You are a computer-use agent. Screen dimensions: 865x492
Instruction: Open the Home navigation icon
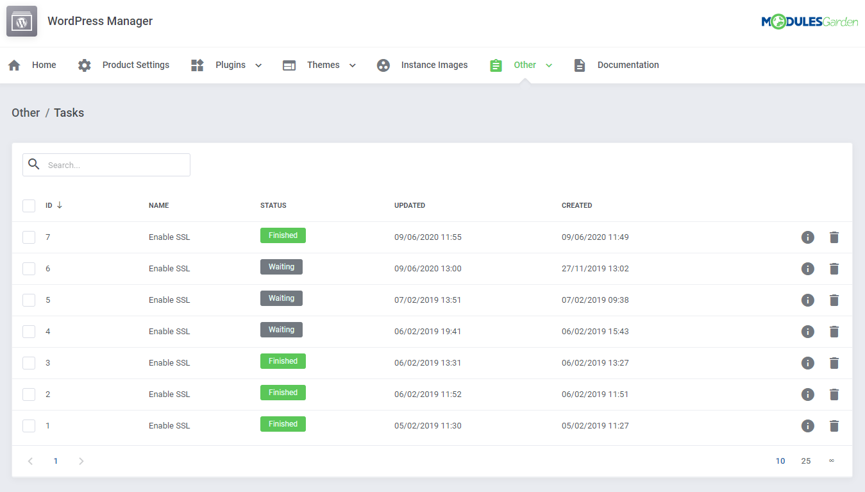pyautogui.click(x=14, y=65)
